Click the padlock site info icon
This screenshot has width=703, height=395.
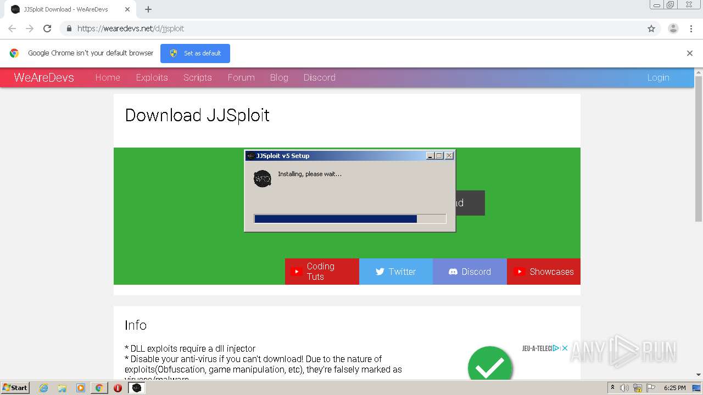point(69,29)
